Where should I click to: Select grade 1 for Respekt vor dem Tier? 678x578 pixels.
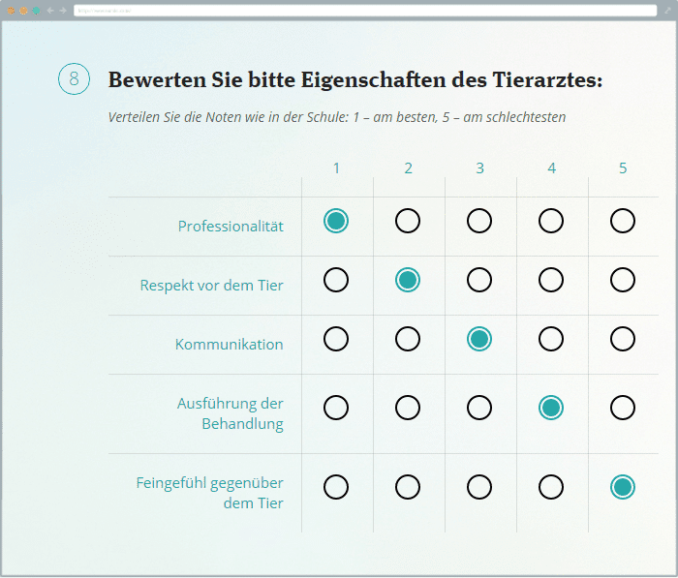click(336, 280)
